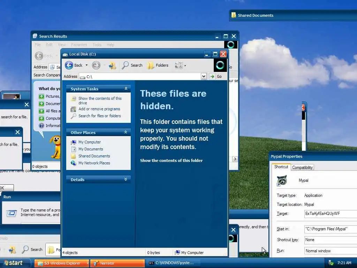Click the Shared Documents folder icon in sidebar
The image size is (357, 268).
pos(73,156)
